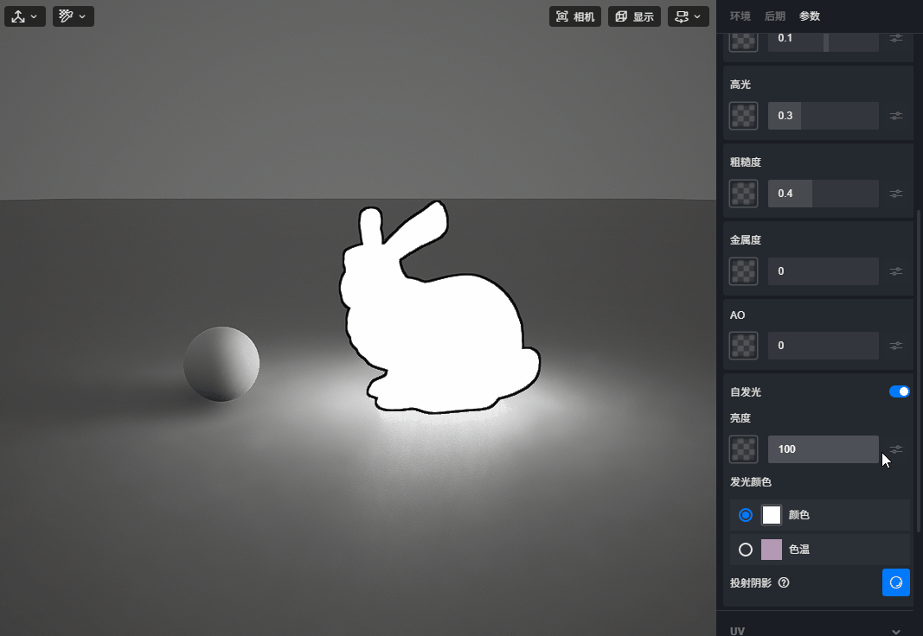Click the AO texture map slot
923x636 pixels.
(x=743, y=346)
